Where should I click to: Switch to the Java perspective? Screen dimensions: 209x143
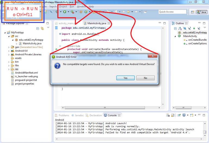[x=202, y=12]
